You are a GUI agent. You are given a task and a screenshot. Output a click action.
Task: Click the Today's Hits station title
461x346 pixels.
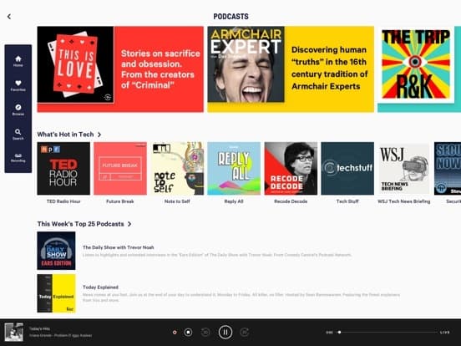pyautogui.click(x=40, y=328)
